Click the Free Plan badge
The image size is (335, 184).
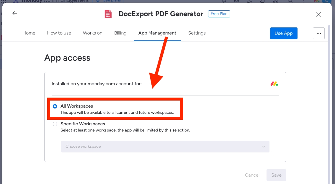click(x=219, y=14)
